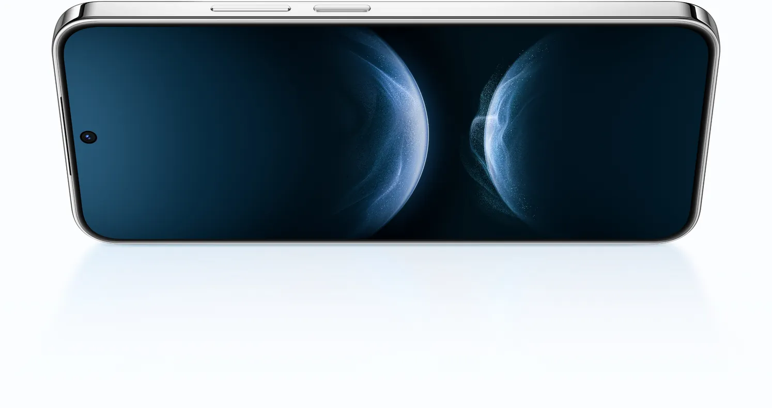Click the blue gradient area beside the camera
Image resolution: width=772 pixels, height=408 pixels.
155,137
